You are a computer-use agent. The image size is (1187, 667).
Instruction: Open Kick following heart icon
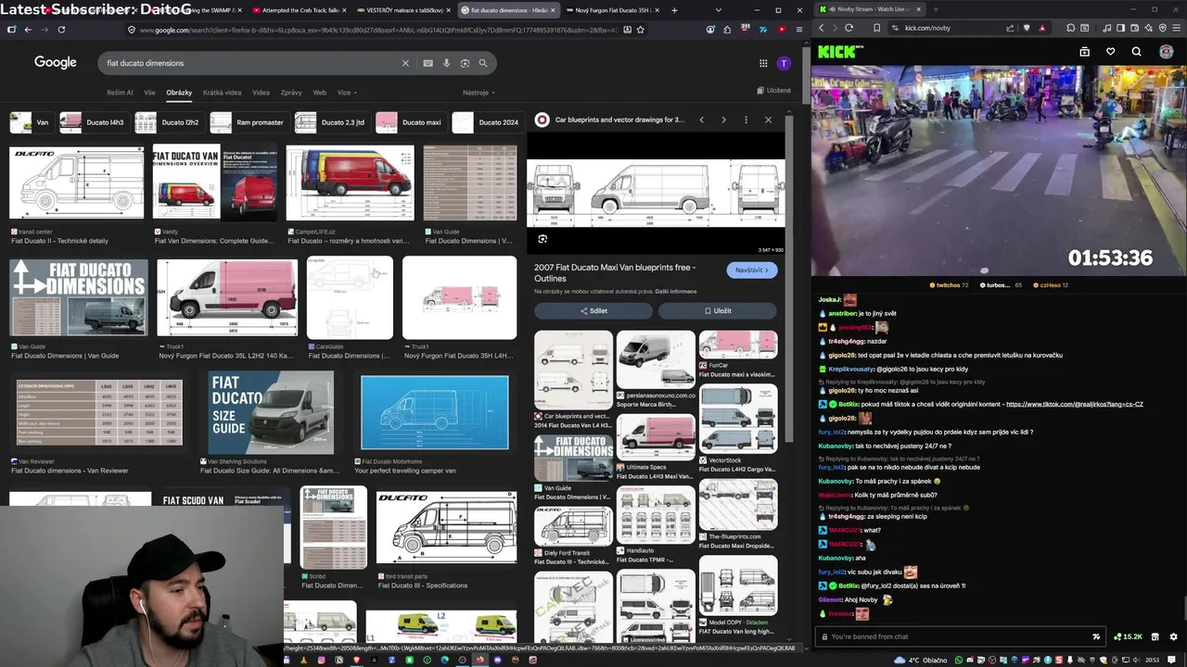coord(1110,52)
